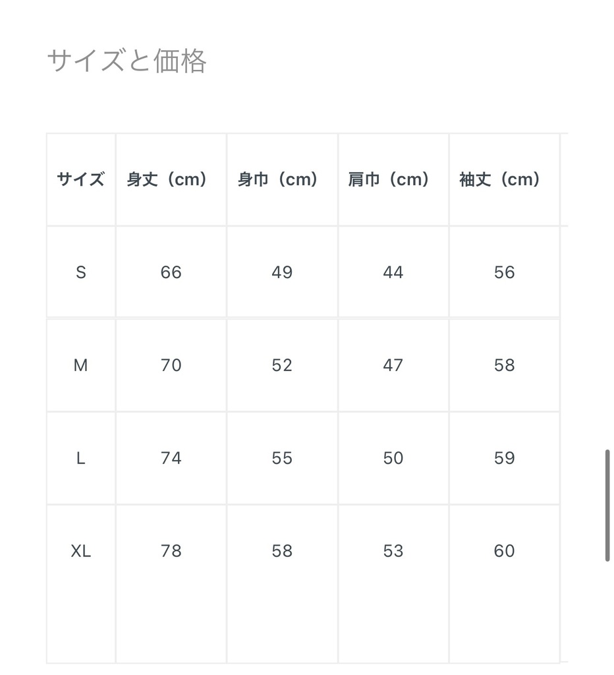The image size is (614, 675).
Task: Click the L shoulder width value 50
Action: pyautogui.click(x=393, y=458)
